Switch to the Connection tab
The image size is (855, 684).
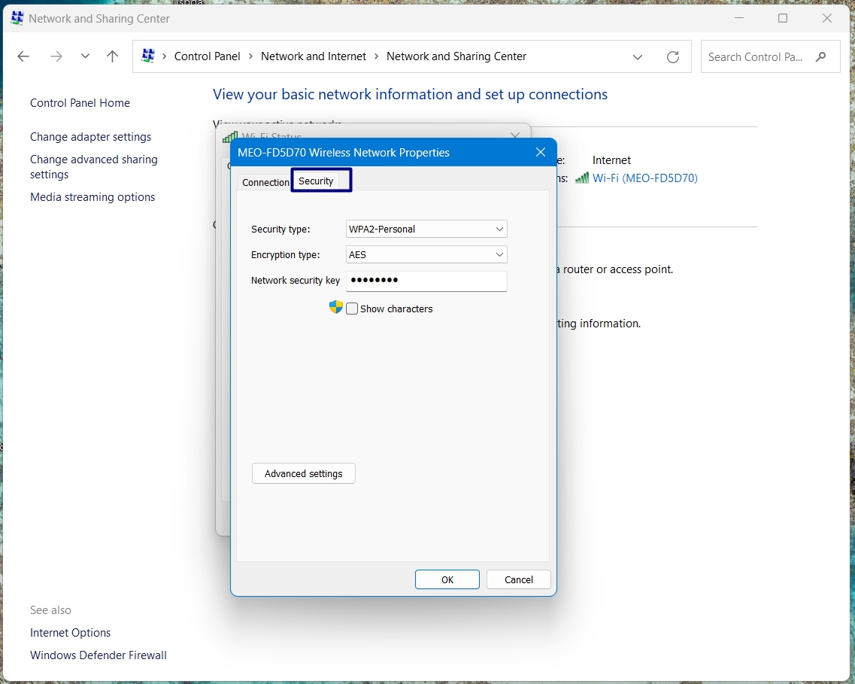pos(265,182)
